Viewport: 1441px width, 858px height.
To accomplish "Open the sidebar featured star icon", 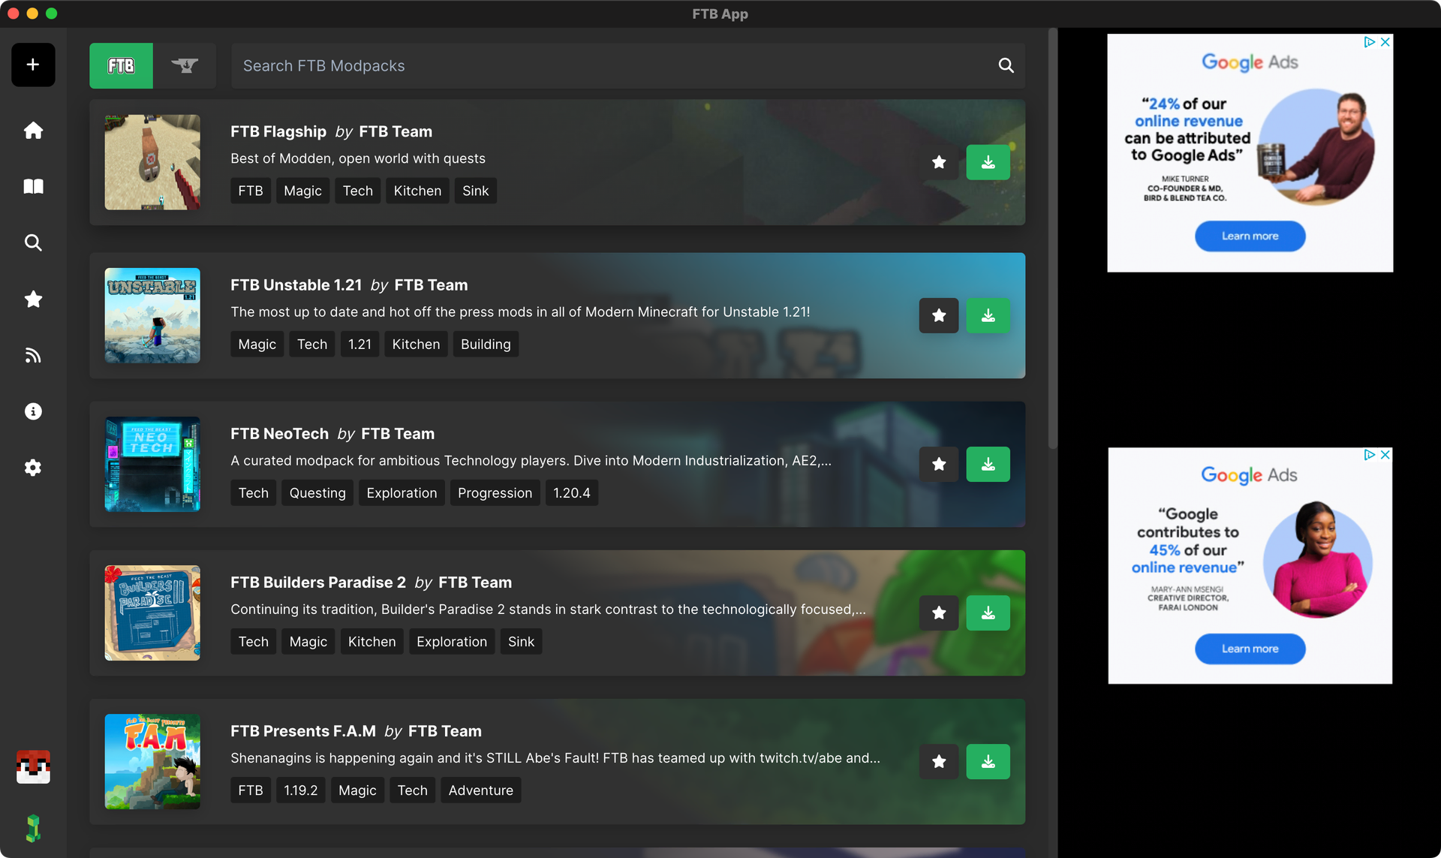I will [x=33, y=299].
